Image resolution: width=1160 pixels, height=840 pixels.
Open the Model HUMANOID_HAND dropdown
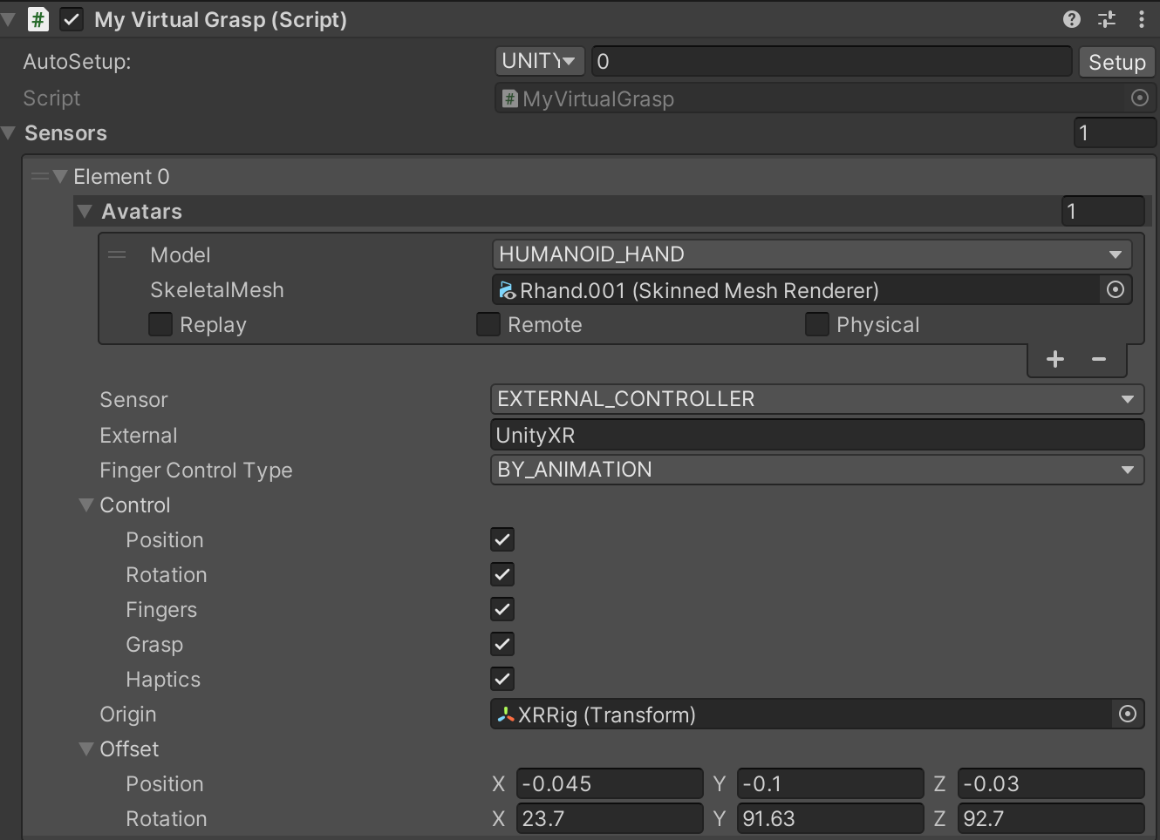coord(811,254)
